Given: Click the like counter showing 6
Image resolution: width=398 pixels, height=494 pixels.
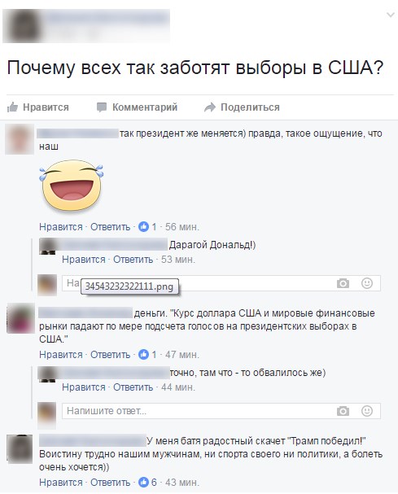Looking at the screenshot, I should pyautogui.click(x=148, y=482).
